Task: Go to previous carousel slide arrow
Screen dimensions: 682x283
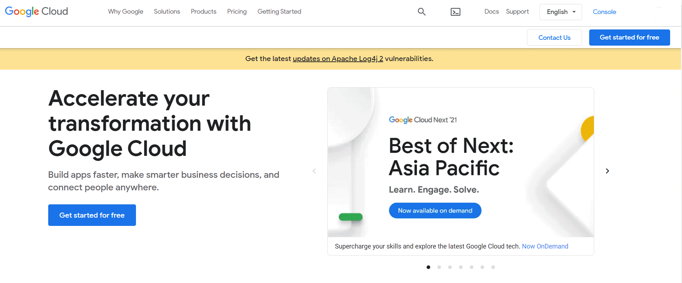Action: 314,171
